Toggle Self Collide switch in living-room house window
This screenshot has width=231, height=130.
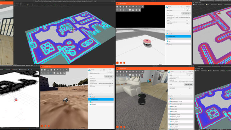(x=190, y=89)
